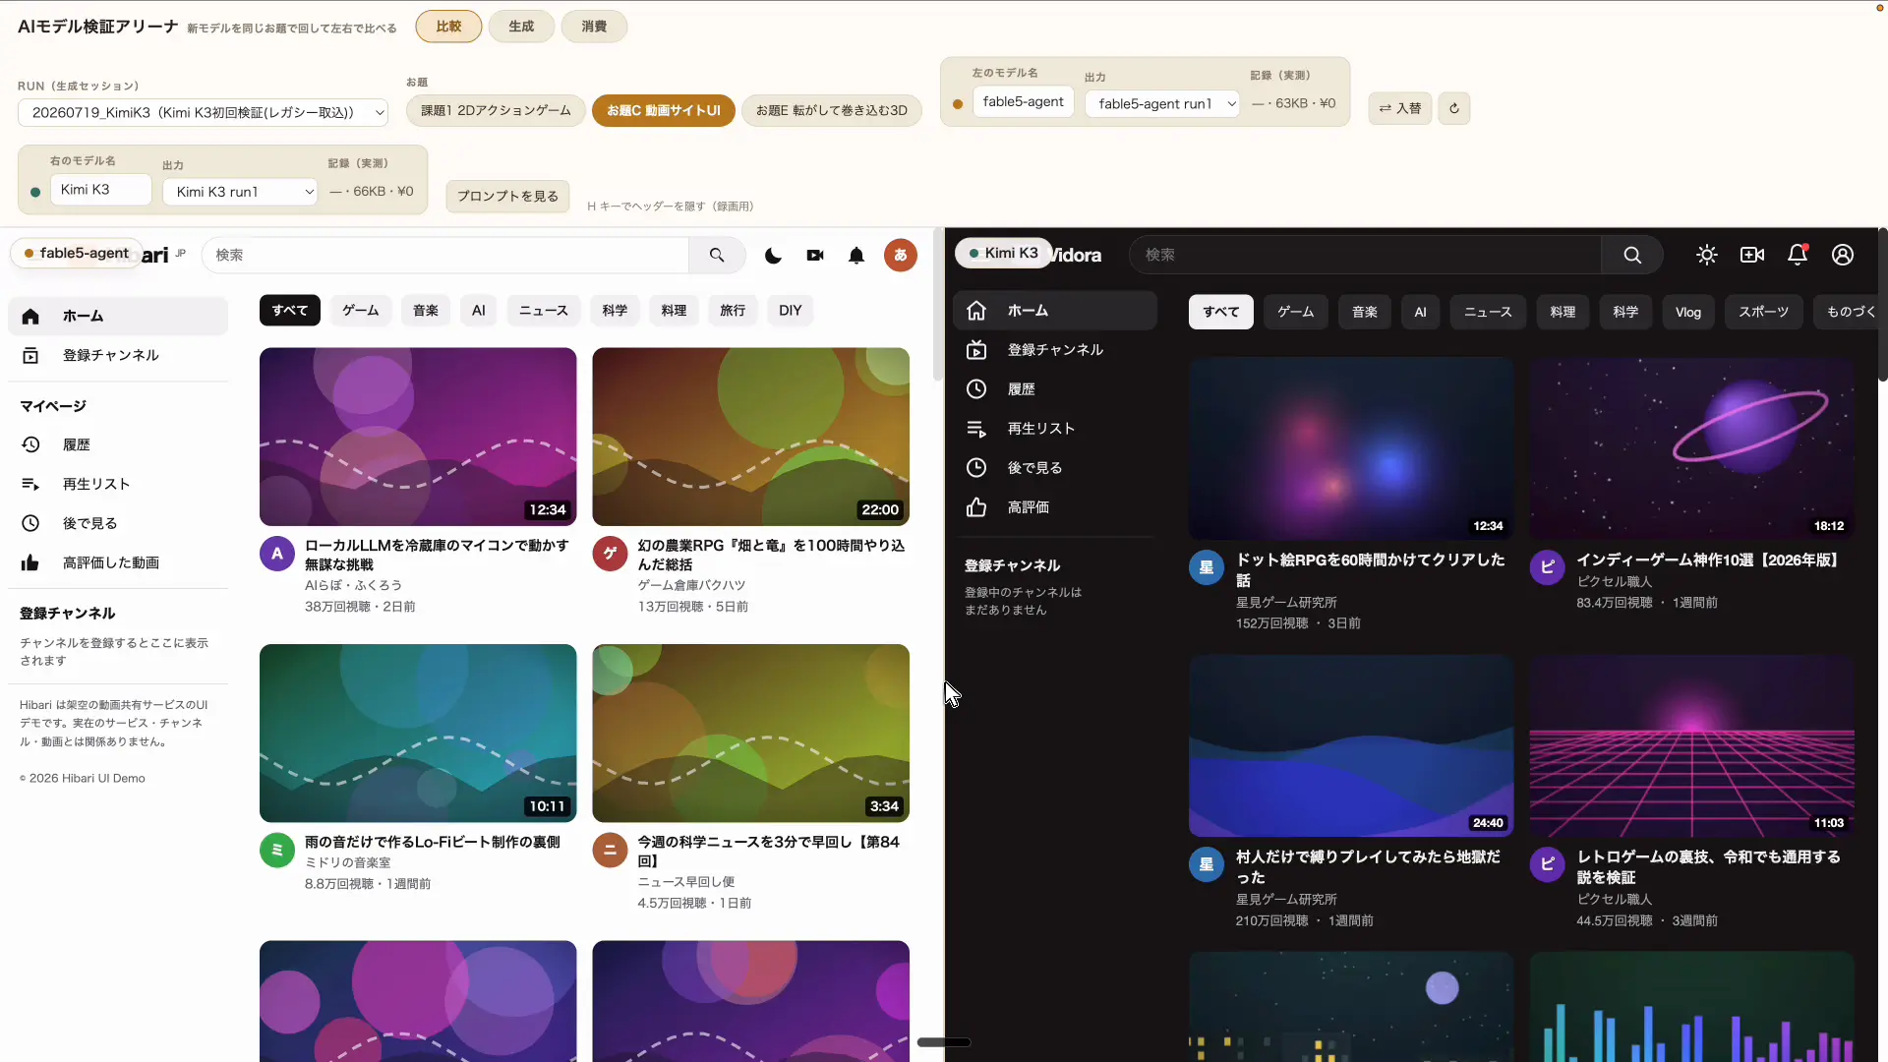Filter by DIY chip in left pane
This screenshot has width=1888, height=1062.
point(791,310)
